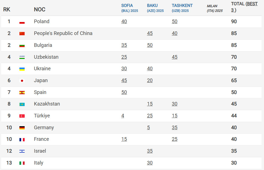Open the SOFIA (BUL) 2025 column header

[x=129, y=8]
